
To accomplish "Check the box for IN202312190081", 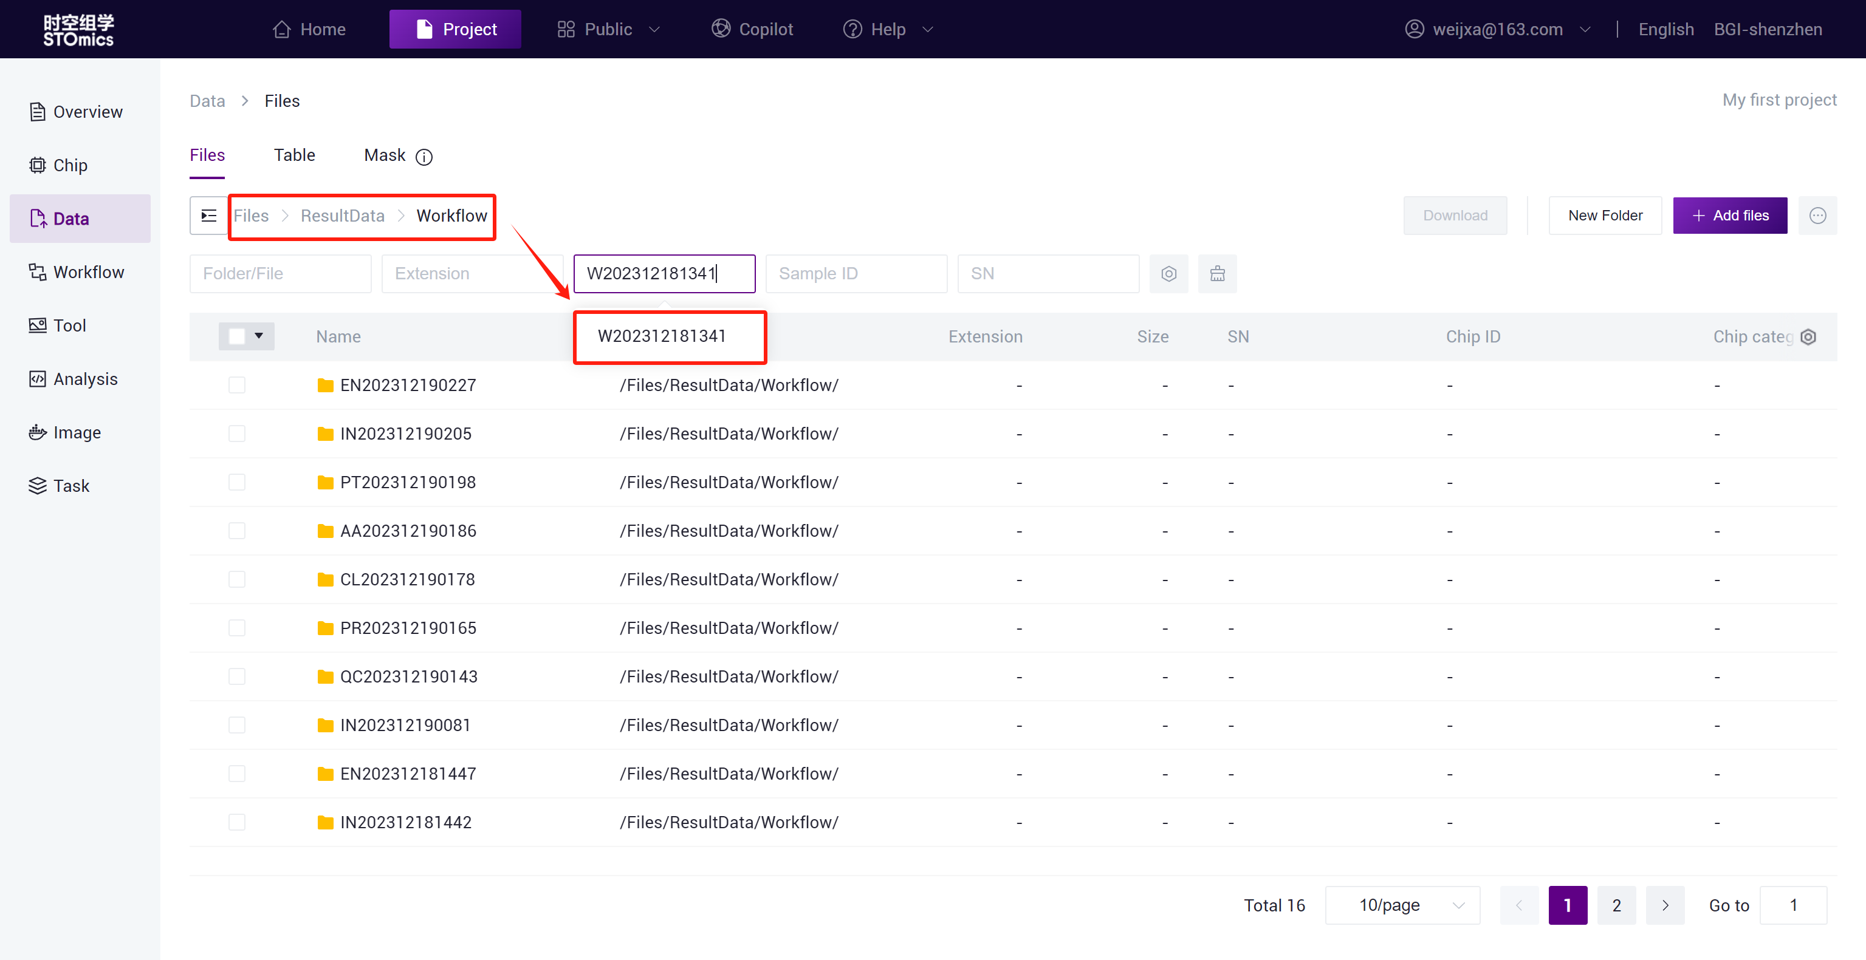I will pos(237,725).
